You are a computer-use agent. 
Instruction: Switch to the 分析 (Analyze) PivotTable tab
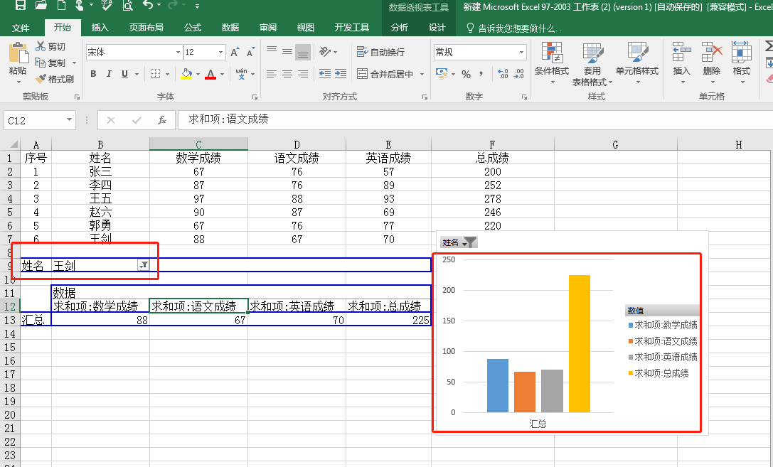pyautogui.click(x=400, y=28)
